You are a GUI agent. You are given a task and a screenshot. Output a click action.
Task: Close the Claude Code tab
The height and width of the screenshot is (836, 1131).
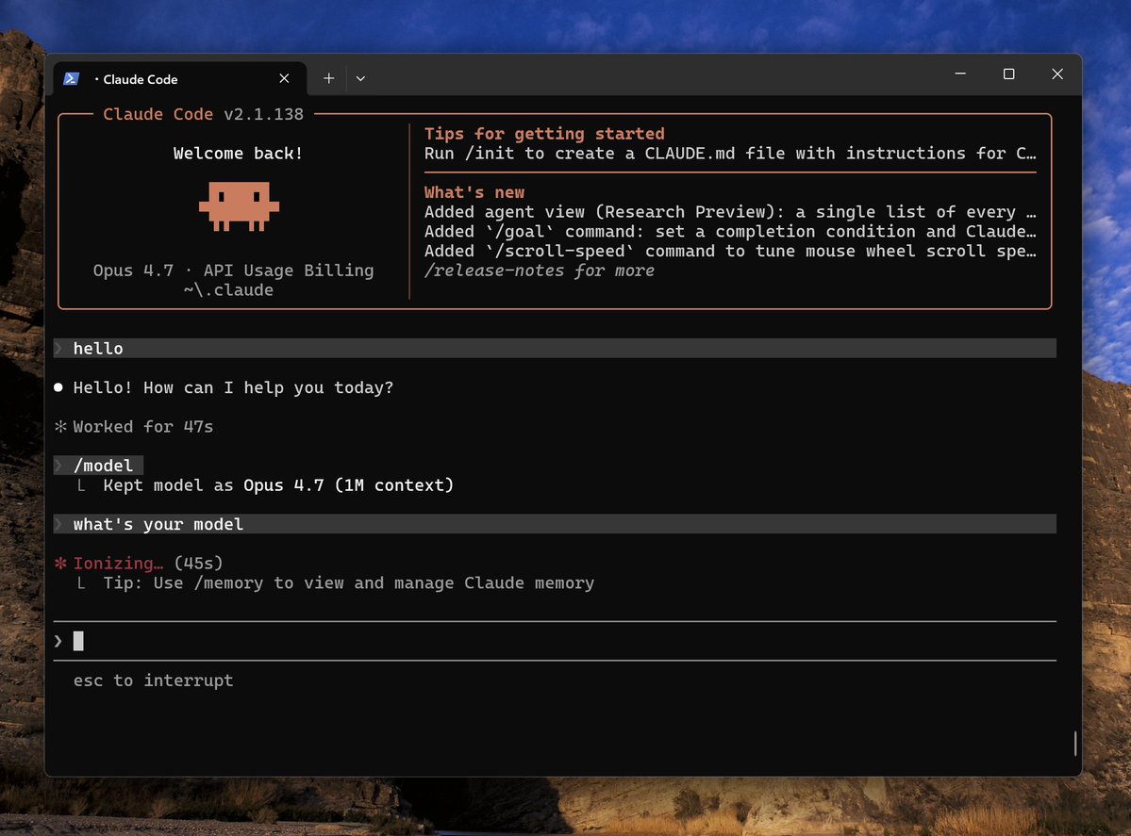coord(284,78)
